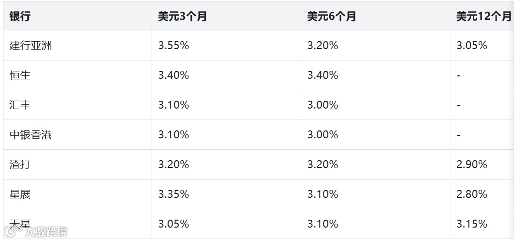
Task: Click 星展's 3-month 3.35% rate
Action: click(173, 194)
